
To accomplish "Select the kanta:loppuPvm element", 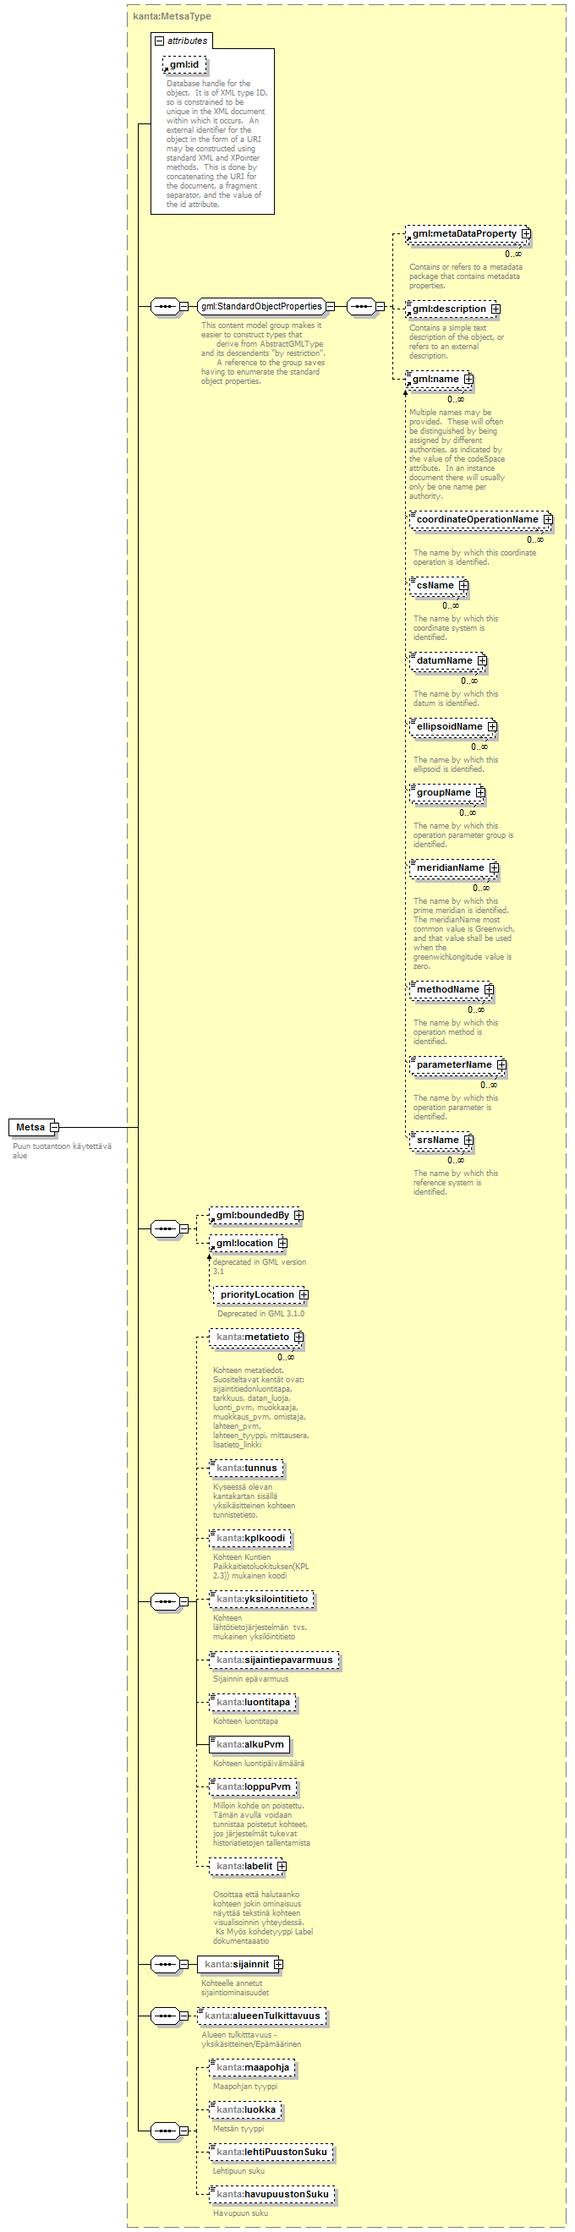I will point(253,1786).
